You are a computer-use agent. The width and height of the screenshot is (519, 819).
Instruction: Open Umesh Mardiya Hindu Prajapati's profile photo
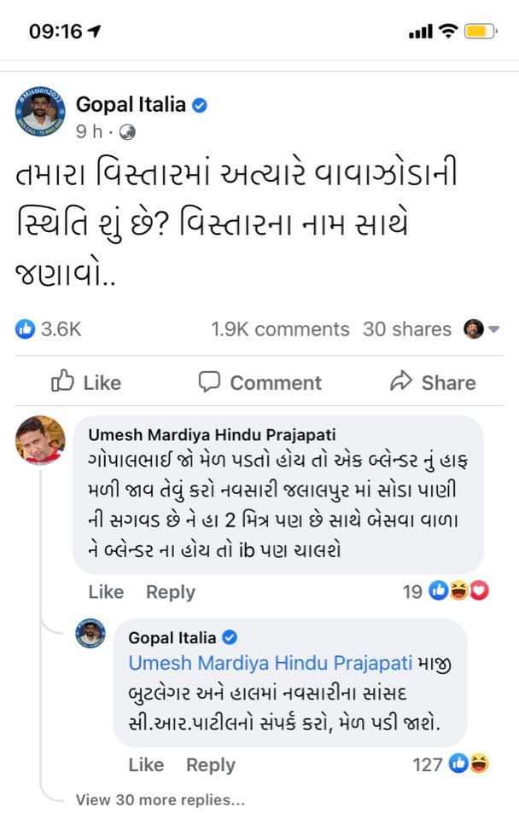tap(41, 441)
